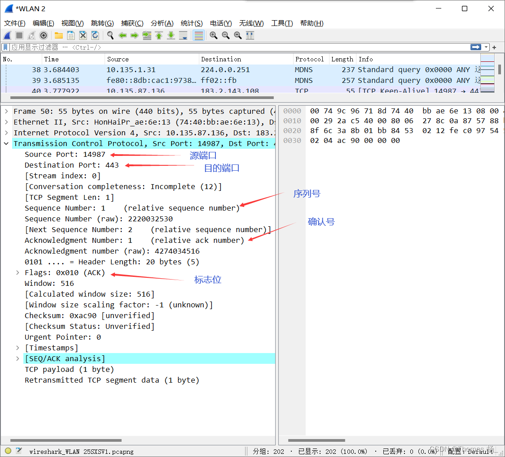The height and width of the screenshot is (457, 505).
Task: Select packet 39 from fe80::8db:cac1:9738
Action: coord(241,80)
